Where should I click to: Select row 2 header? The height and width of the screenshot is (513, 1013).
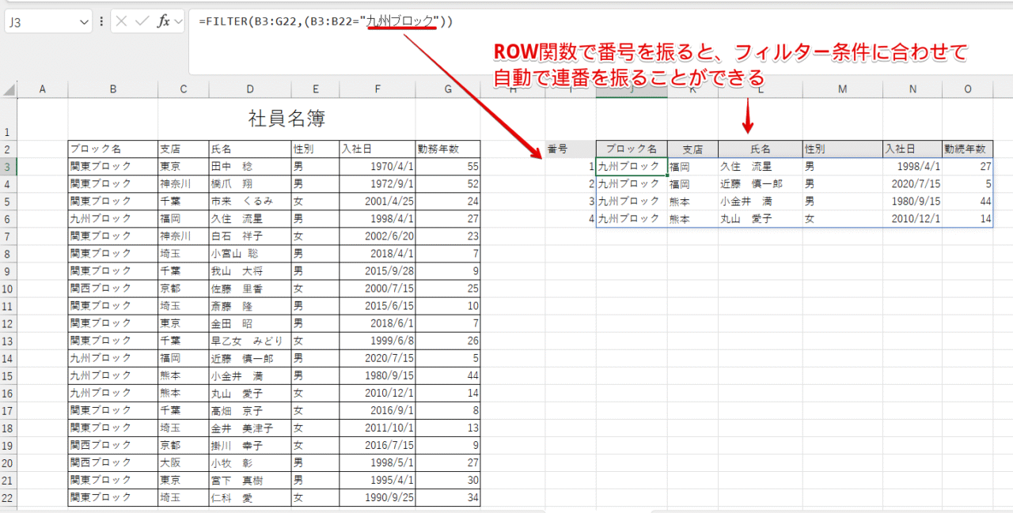(8, 149)
